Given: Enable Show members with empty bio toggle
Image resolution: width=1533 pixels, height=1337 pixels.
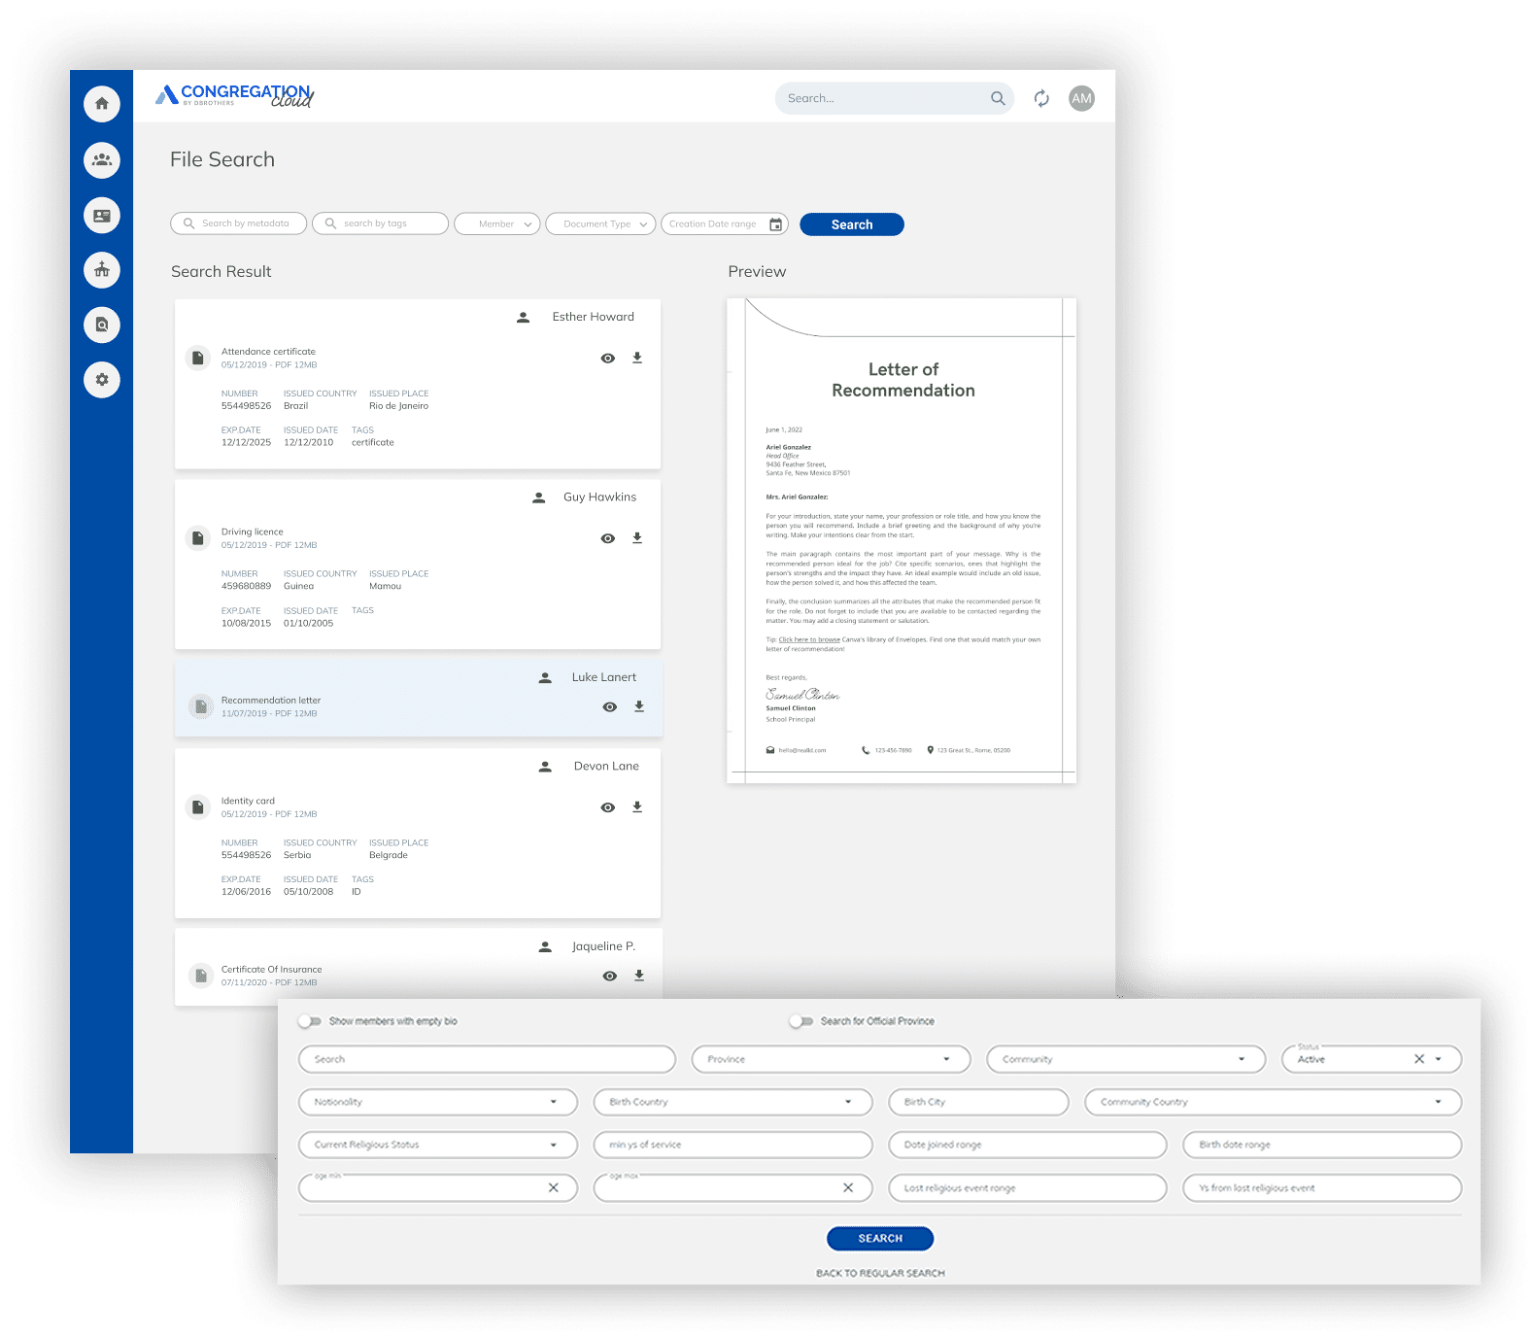Looking at the screenshot, I should pos(310,1021).
